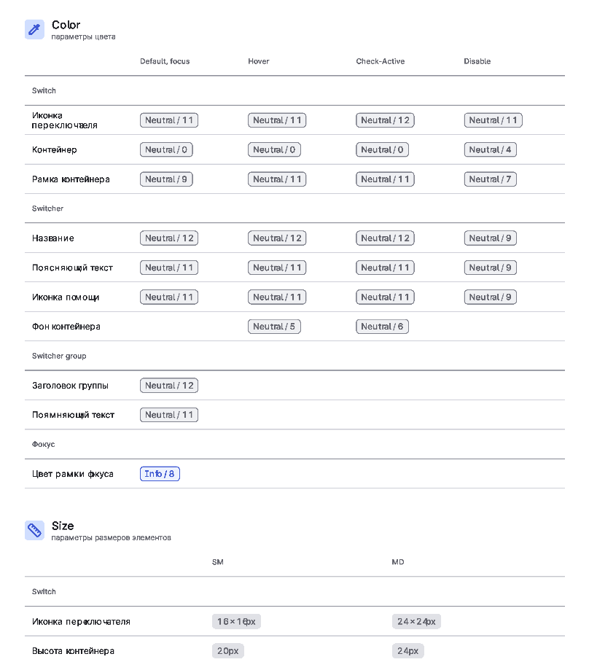Click Neutral / 9 tag in Рамка контейнера row
Image resolution: width=589 pixels, height=662 pixels.
(166, 179)
